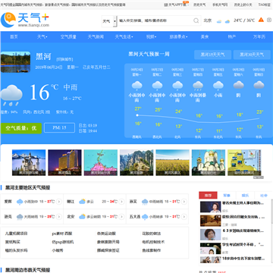Click the arrow button in 五大连 row
The height and width of the screenshot is (273, 273).
pos(184,217)
